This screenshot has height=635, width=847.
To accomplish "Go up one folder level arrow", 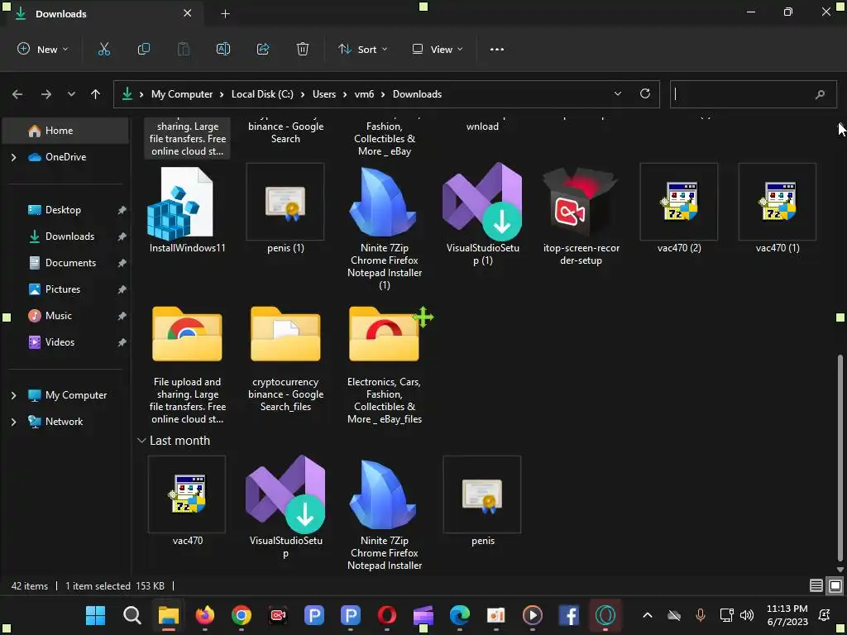I will click(96, 94).
